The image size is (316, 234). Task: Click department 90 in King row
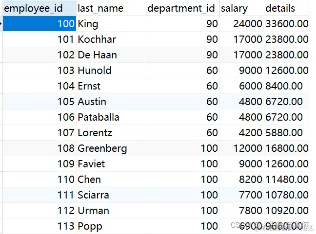(x=183, y=24)
